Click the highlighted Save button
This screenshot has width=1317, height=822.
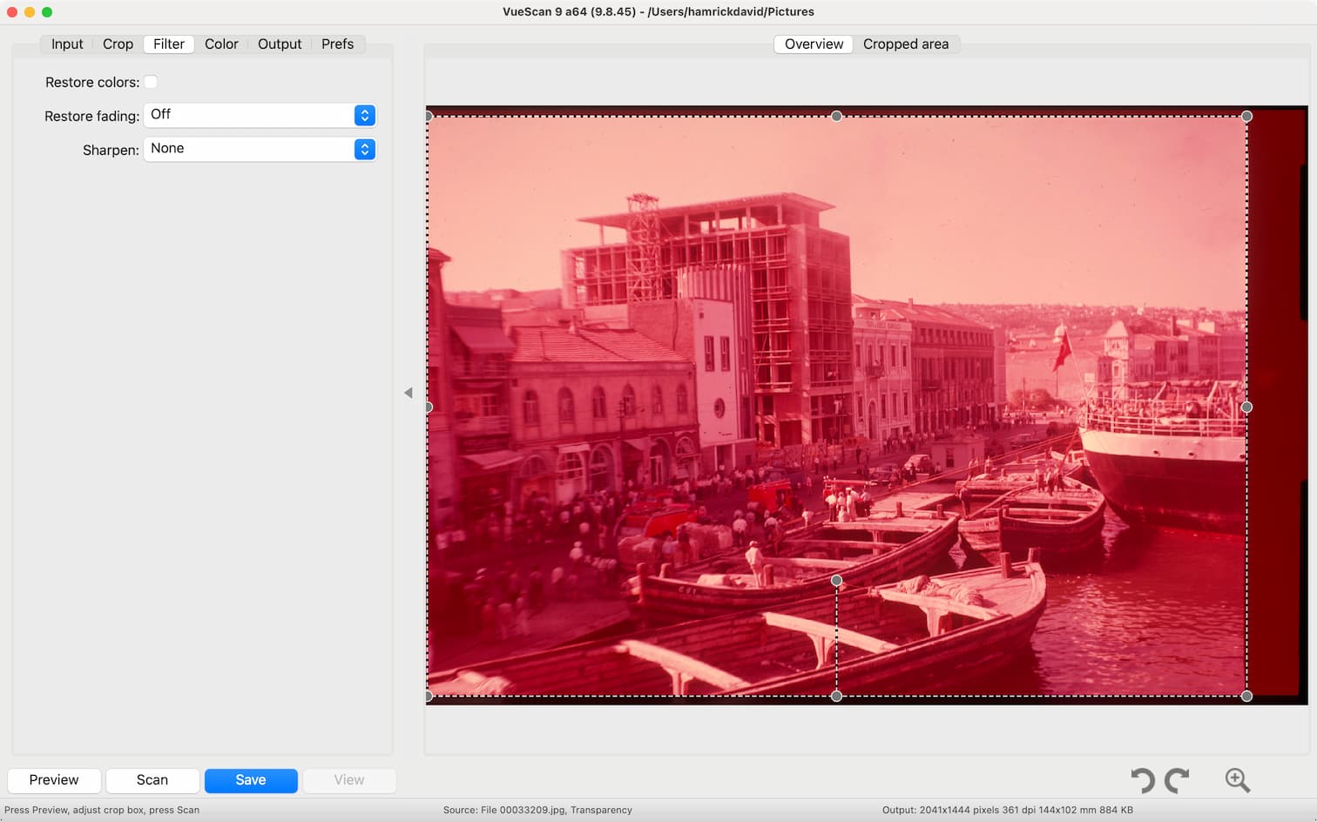tap(251, 780)
